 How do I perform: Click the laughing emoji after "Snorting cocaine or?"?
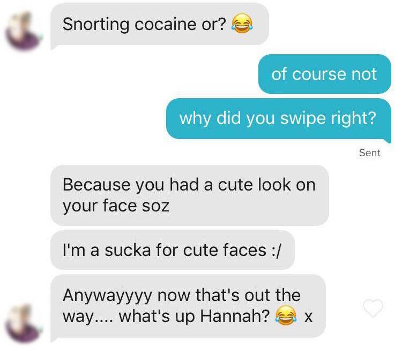[242, 24]
